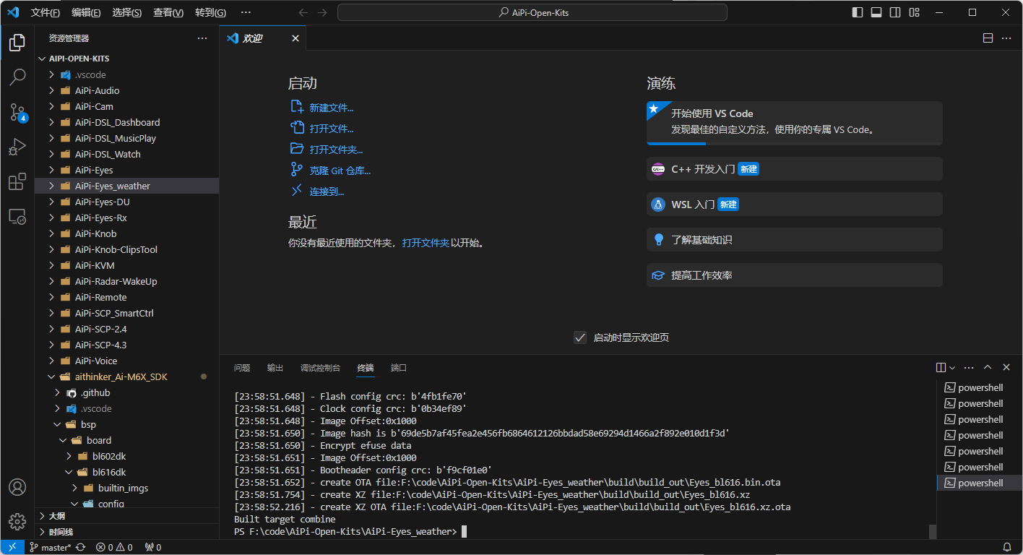Switch to the Problems panel tab
The width and height of the screenshot is (1023, 555).
coord(242,368)
